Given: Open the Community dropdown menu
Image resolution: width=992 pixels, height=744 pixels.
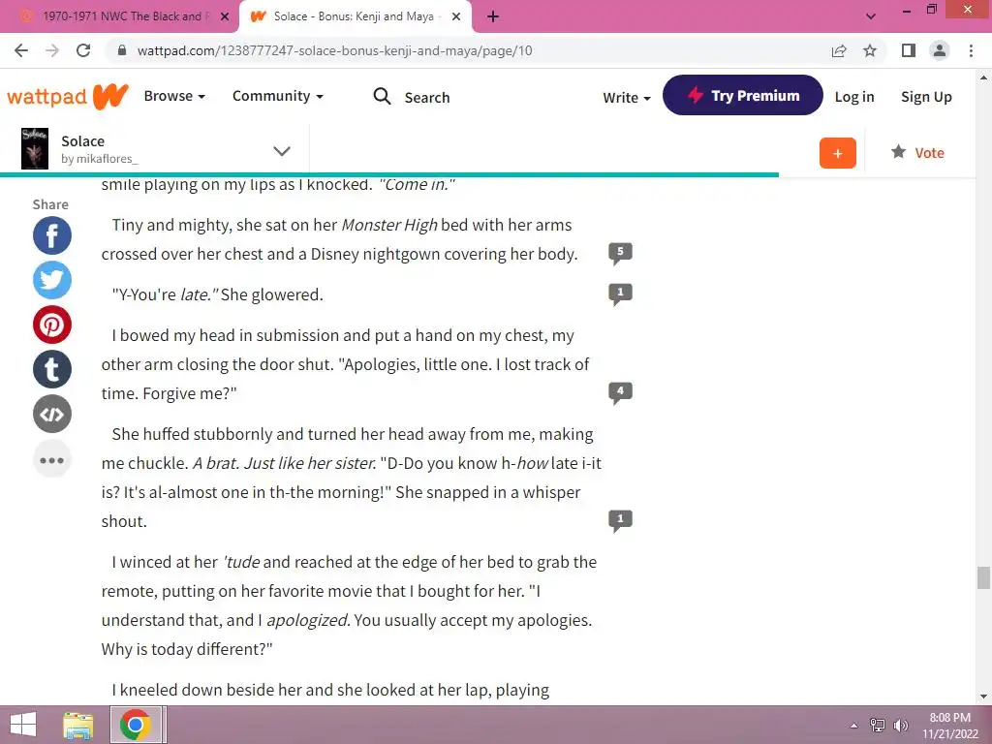Looking at the screenshot, I should tap(277, 96).
